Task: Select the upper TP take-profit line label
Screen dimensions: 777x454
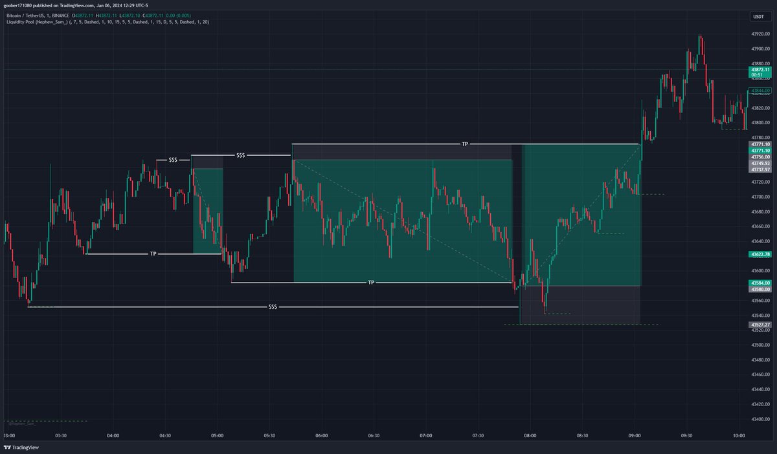Action: (x=464, y=144)
